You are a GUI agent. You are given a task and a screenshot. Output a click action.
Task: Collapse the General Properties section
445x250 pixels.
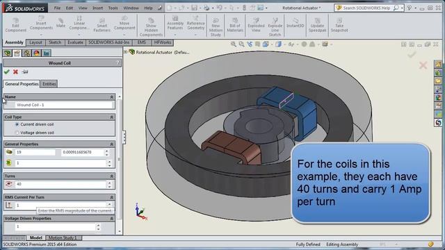pos(111,144)
